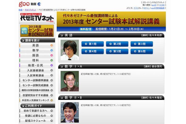
Task: Click the arrow icon beside 志望校別おすすめ講座
Action: 52,95
